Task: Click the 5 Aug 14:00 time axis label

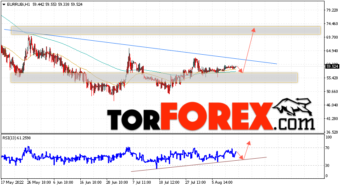Action: tap(222, 182)
